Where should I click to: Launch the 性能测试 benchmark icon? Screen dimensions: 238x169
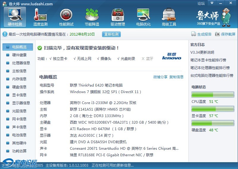[66, 17]
